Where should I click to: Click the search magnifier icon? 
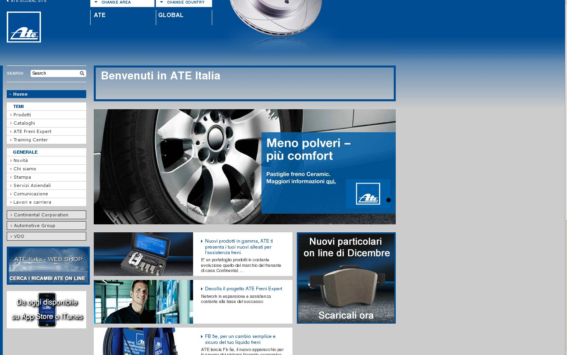(82, 73)
